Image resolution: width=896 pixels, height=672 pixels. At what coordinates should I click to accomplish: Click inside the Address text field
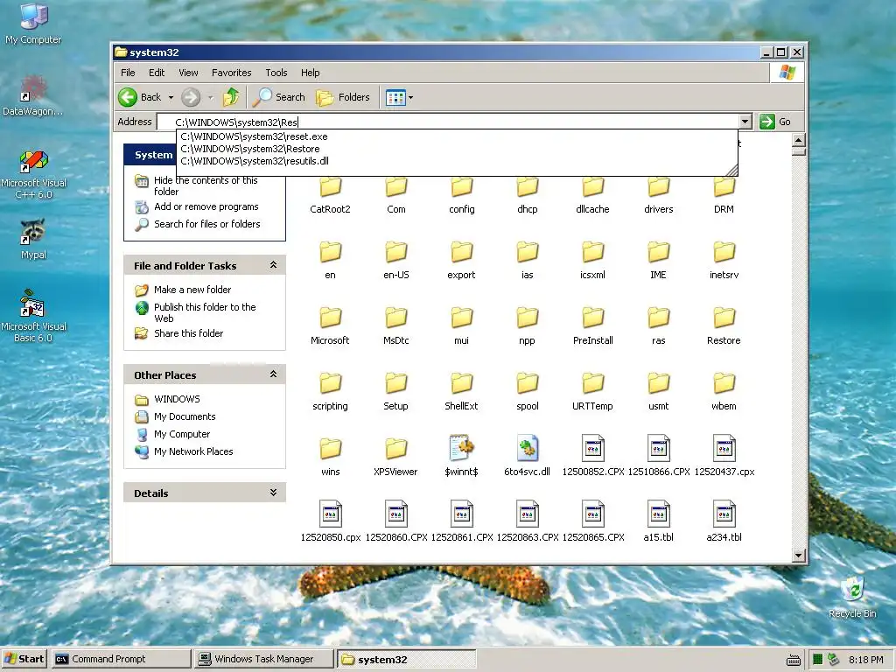tap(449, 122)
